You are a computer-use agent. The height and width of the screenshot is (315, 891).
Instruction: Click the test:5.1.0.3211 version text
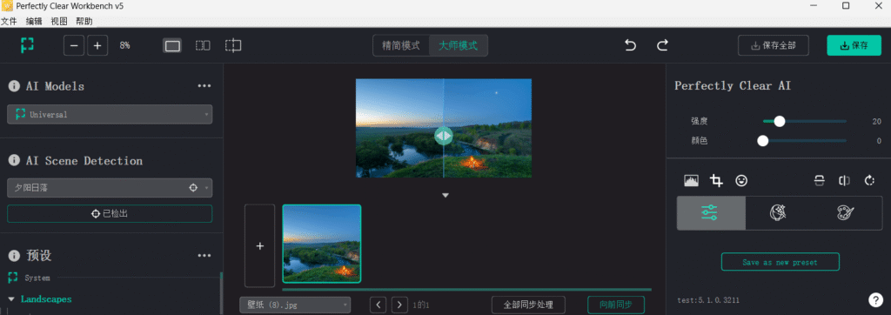708,300
